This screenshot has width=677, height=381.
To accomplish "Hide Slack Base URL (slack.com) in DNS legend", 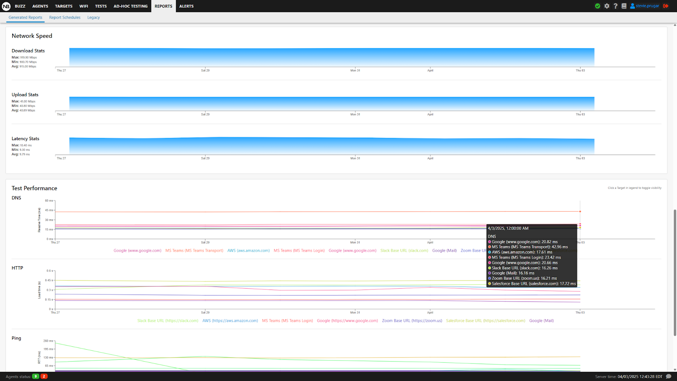I will [x=404, y=251].
